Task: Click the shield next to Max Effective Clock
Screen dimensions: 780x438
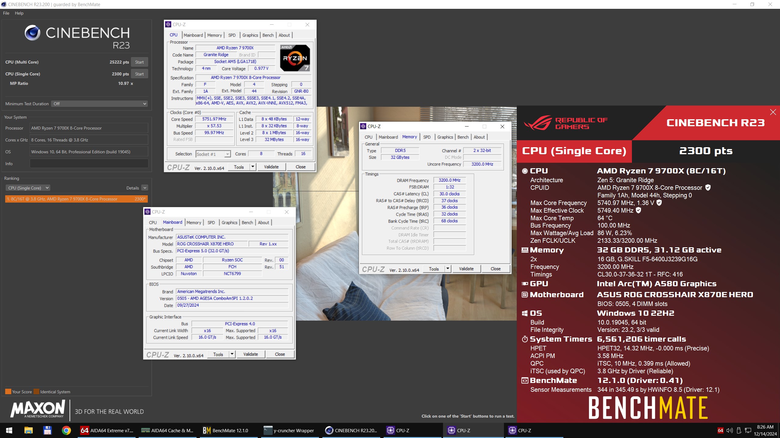Action: [x=638, y=210]
